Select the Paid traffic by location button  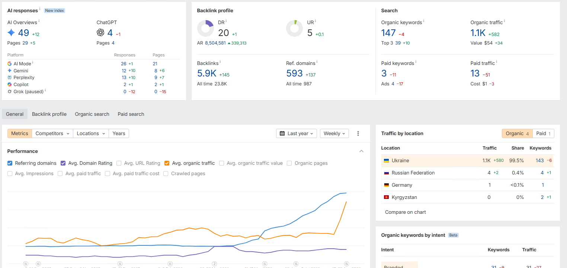coord(543,134)
